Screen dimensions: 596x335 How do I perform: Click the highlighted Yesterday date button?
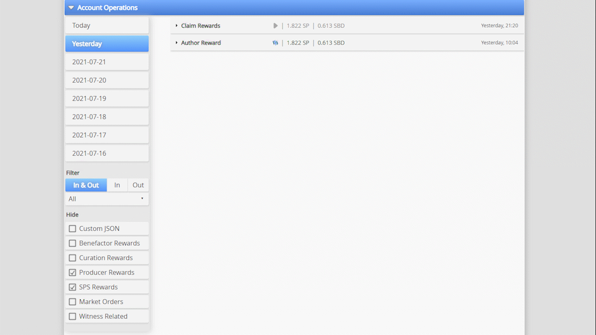[x=107, y=43]
